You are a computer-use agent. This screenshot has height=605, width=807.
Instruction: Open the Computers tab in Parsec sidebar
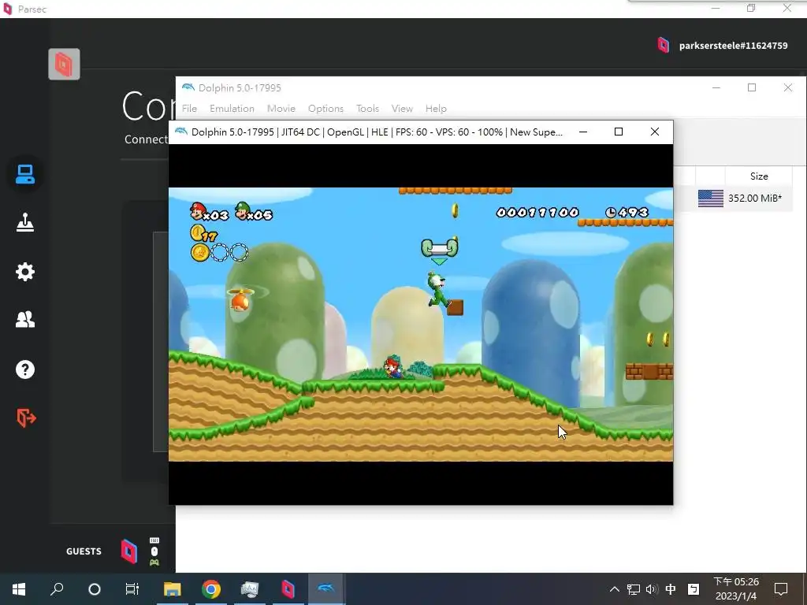pyautogui.click(x=24, y=174)
